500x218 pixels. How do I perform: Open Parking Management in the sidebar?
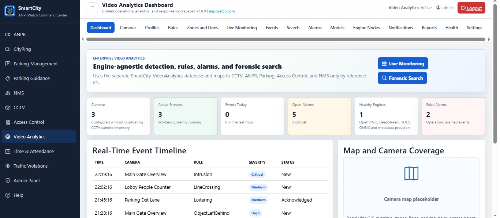coord(39,64)
